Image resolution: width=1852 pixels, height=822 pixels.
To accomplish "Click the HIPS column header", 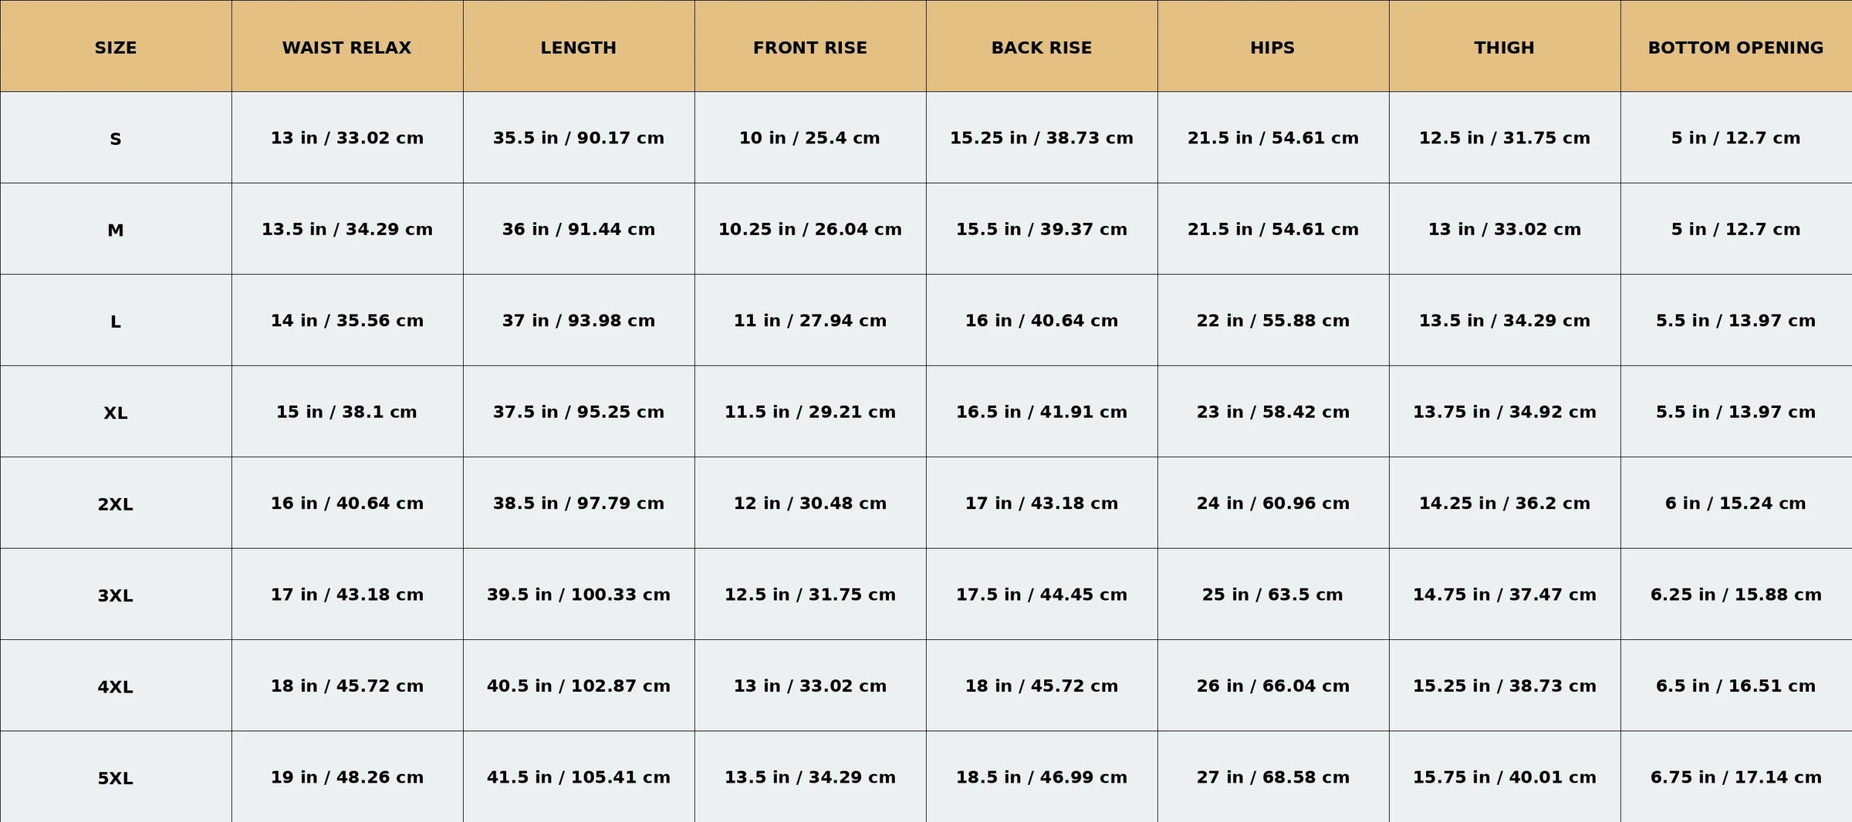I will tap(1272, 48).
